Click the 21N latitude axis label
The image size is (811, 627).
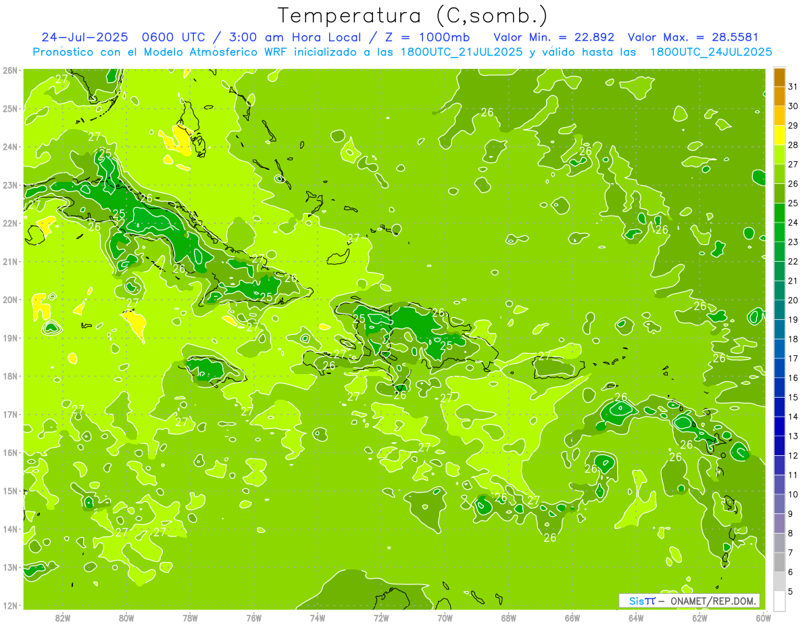9,261
